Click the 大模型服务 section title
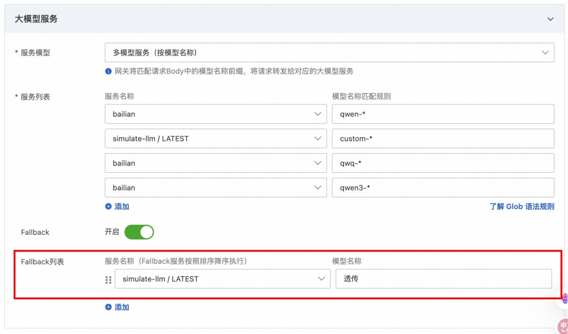The width and height of the screenshot is (568, 334). 36,19
